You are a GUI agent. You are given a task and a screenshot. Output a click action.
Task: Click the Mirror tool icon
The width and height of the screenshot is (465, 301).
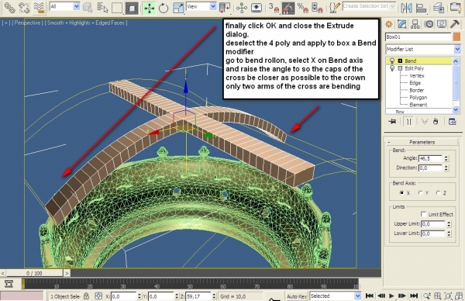[406, 8]
